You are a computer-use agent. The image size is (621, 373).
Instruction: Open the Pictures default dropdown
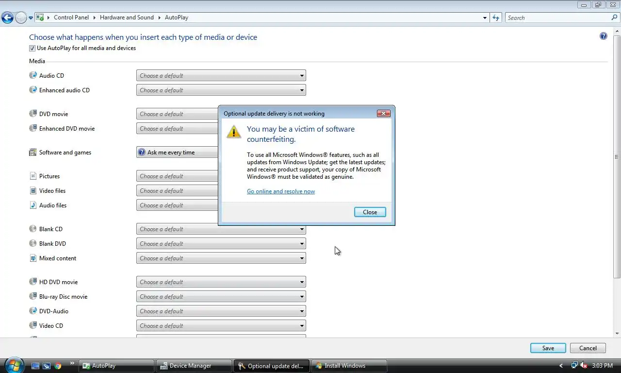click(177, 176)
